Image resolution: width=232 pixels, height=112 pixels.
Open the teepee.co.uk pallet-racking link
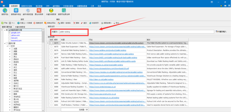106,65
